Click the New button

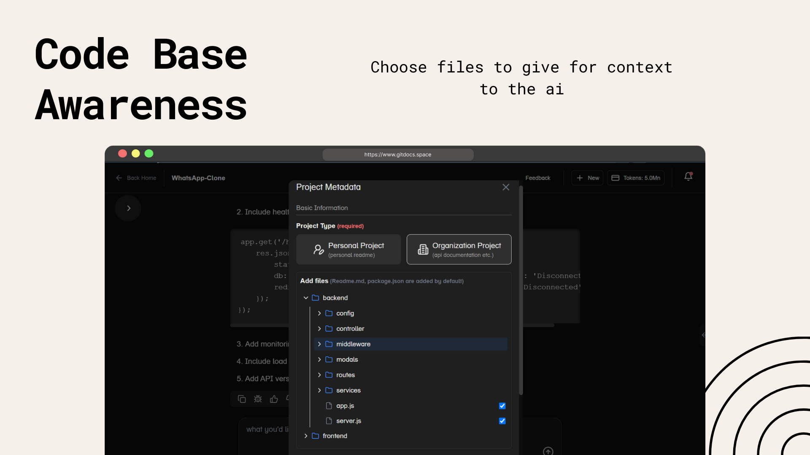pos(587,178)
